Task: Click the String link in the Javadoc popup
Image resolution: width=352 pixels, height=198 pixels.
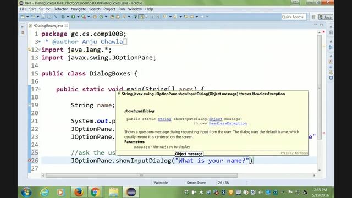Action: coord(164,119)
